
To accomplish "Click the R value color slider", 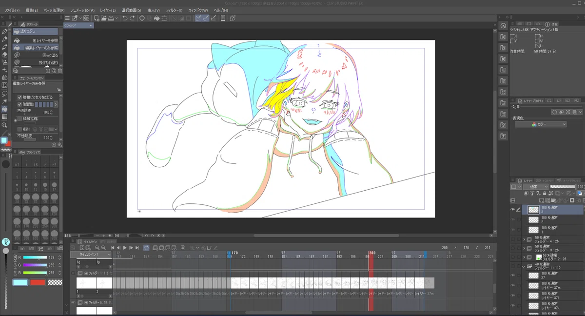I will click(x=34, y=257).
